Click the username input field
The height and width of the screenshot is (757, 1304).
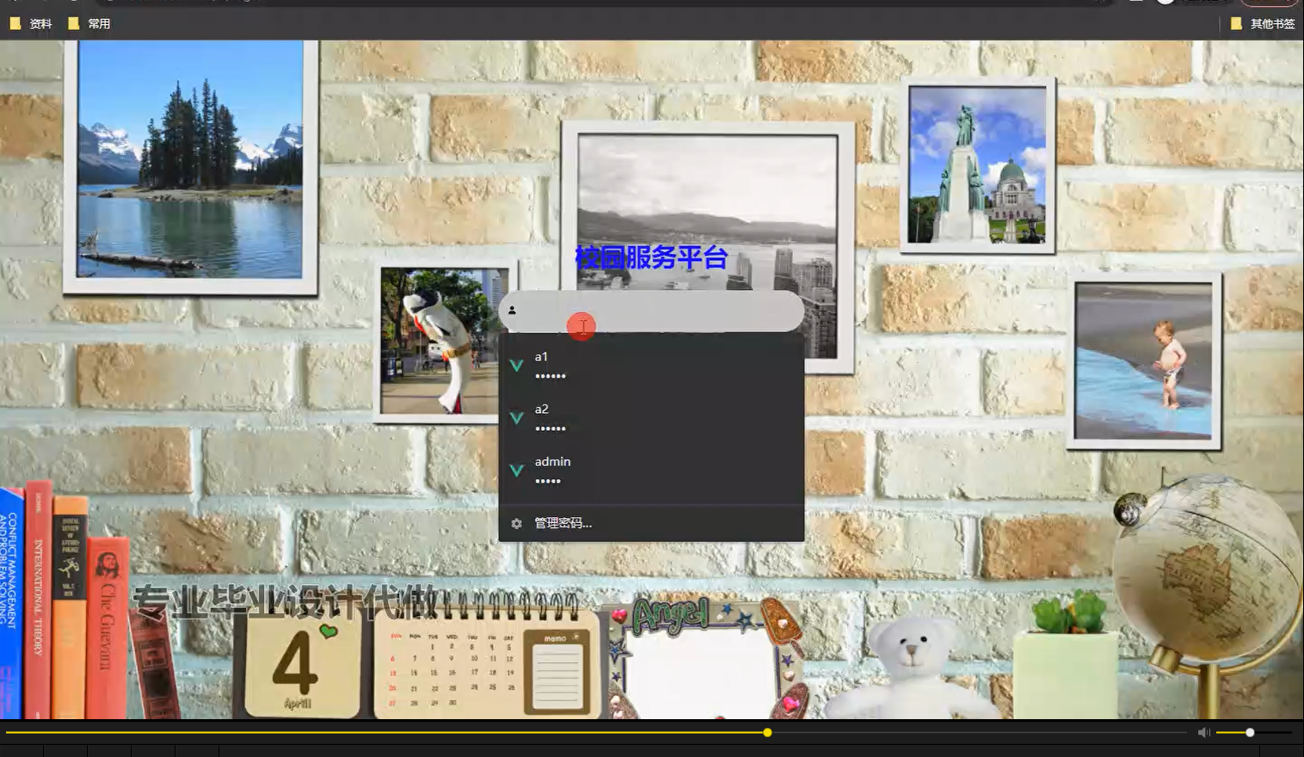[651, 311]
